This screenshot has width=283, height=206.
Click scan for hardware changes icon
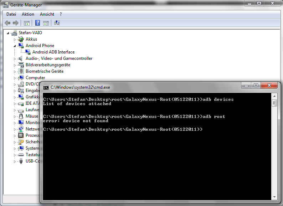57,23
